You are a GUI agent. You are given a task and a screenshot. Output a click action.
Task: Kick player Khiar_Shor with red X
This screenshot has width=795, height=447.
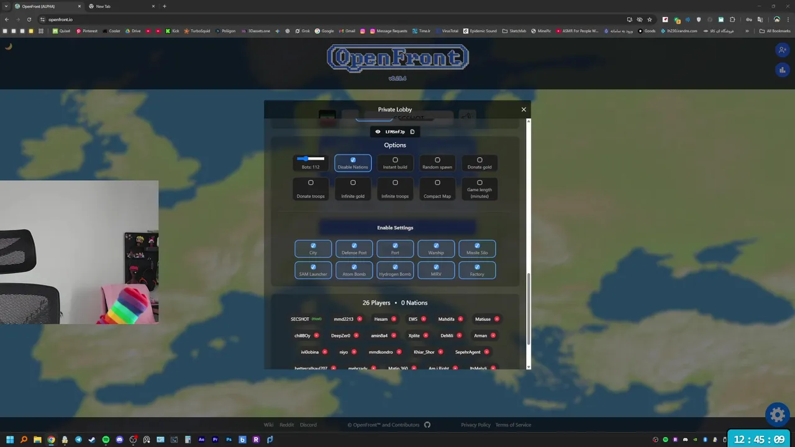[x=441, y=352]
